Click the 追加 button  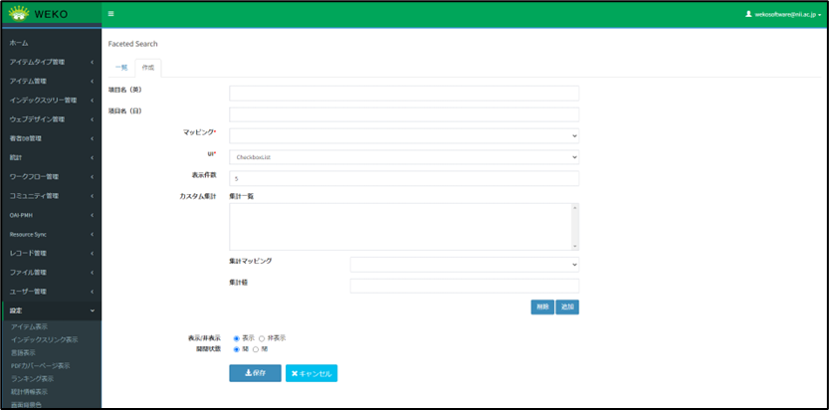567,307
